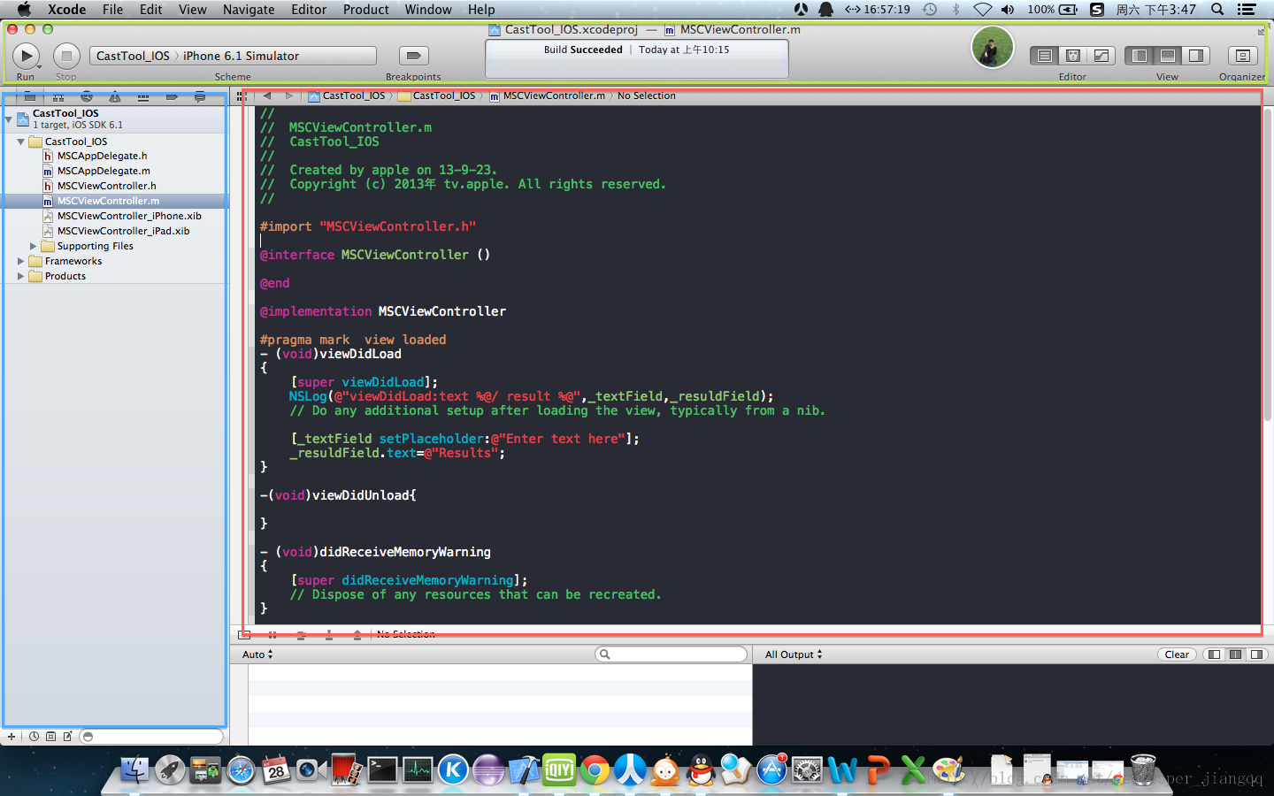Show the Utilities panel on right
The image size is (1274, 796).
pos(1196,56)
